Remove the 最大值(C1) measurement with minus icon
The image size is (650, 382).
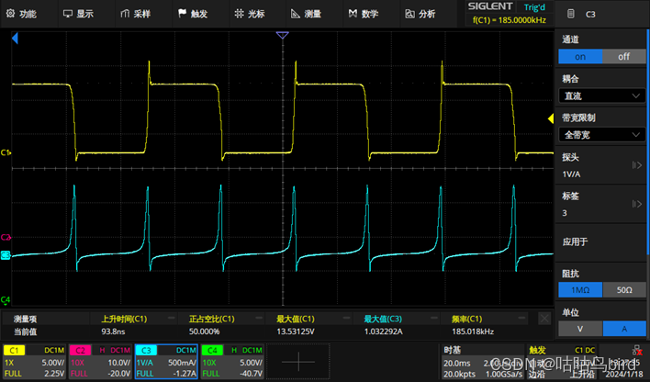tap(346, 318)
